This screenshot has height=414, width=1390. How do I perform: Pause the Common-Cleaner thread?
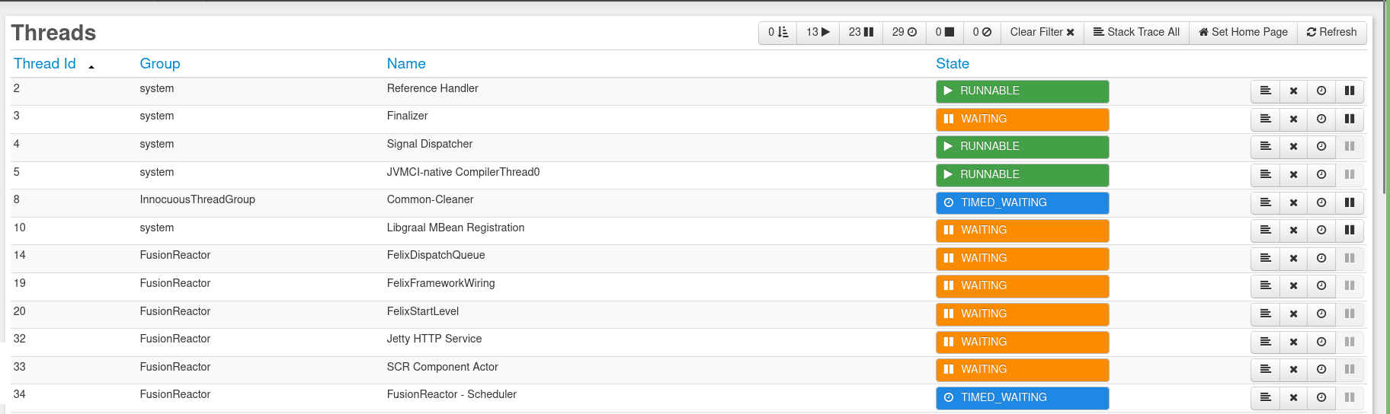1349,203
